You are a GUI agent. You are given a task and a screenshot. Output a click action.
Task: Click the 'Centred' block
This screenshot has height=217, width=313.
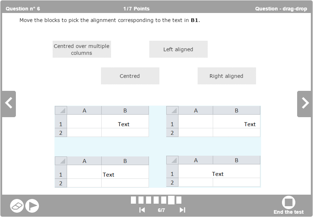click(130, 76)
